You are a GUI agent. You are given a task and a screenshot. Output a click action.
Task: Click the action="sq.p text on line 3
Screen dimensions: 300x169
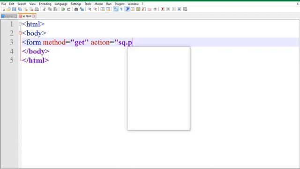click(112, 43)
